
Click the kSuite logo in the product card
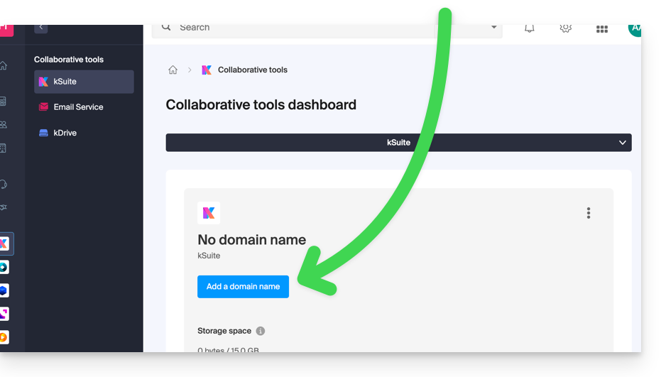(x=209, y=213)
